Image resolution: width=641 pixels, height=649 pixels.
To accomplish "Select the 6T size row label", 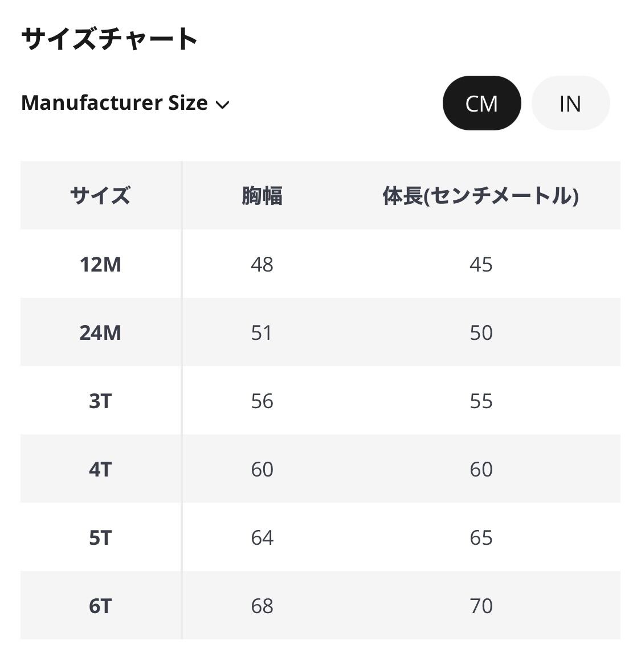I will [100, 606].
